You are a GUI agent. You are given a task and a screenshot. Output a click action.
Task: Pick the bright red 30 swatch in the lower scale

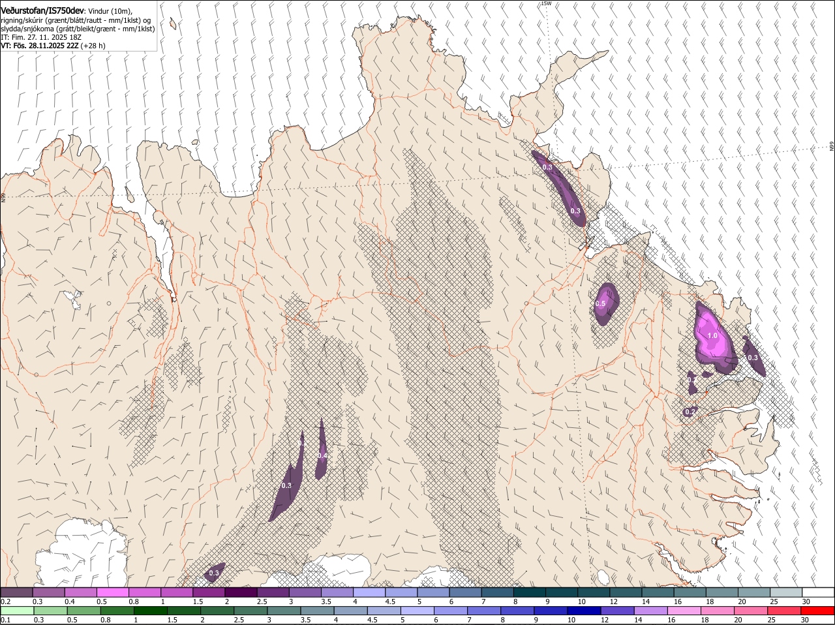(818, 611)
